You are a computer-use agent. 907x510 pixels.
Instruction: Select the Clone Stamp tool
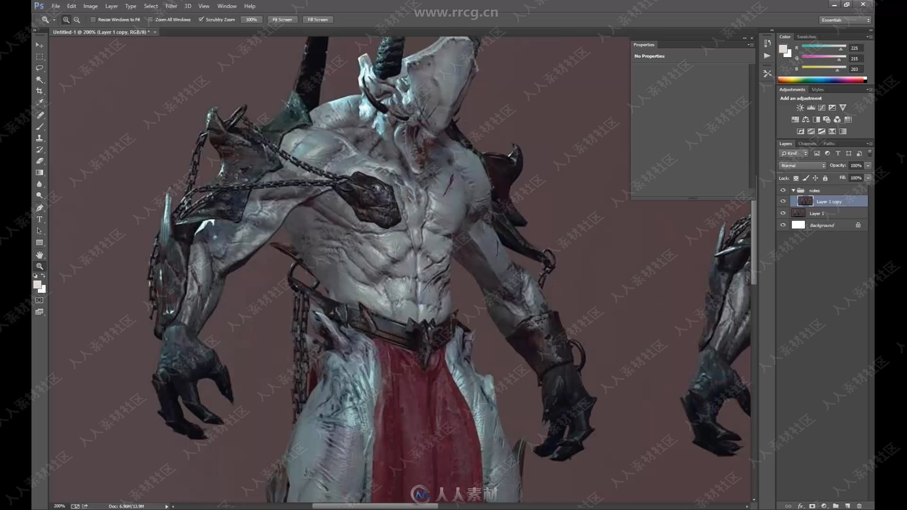click(40, 138)
